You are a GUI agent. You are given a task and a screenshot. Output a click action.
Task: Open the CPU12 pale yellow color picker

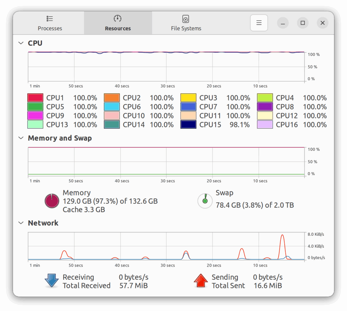click(x=265, y=116)
